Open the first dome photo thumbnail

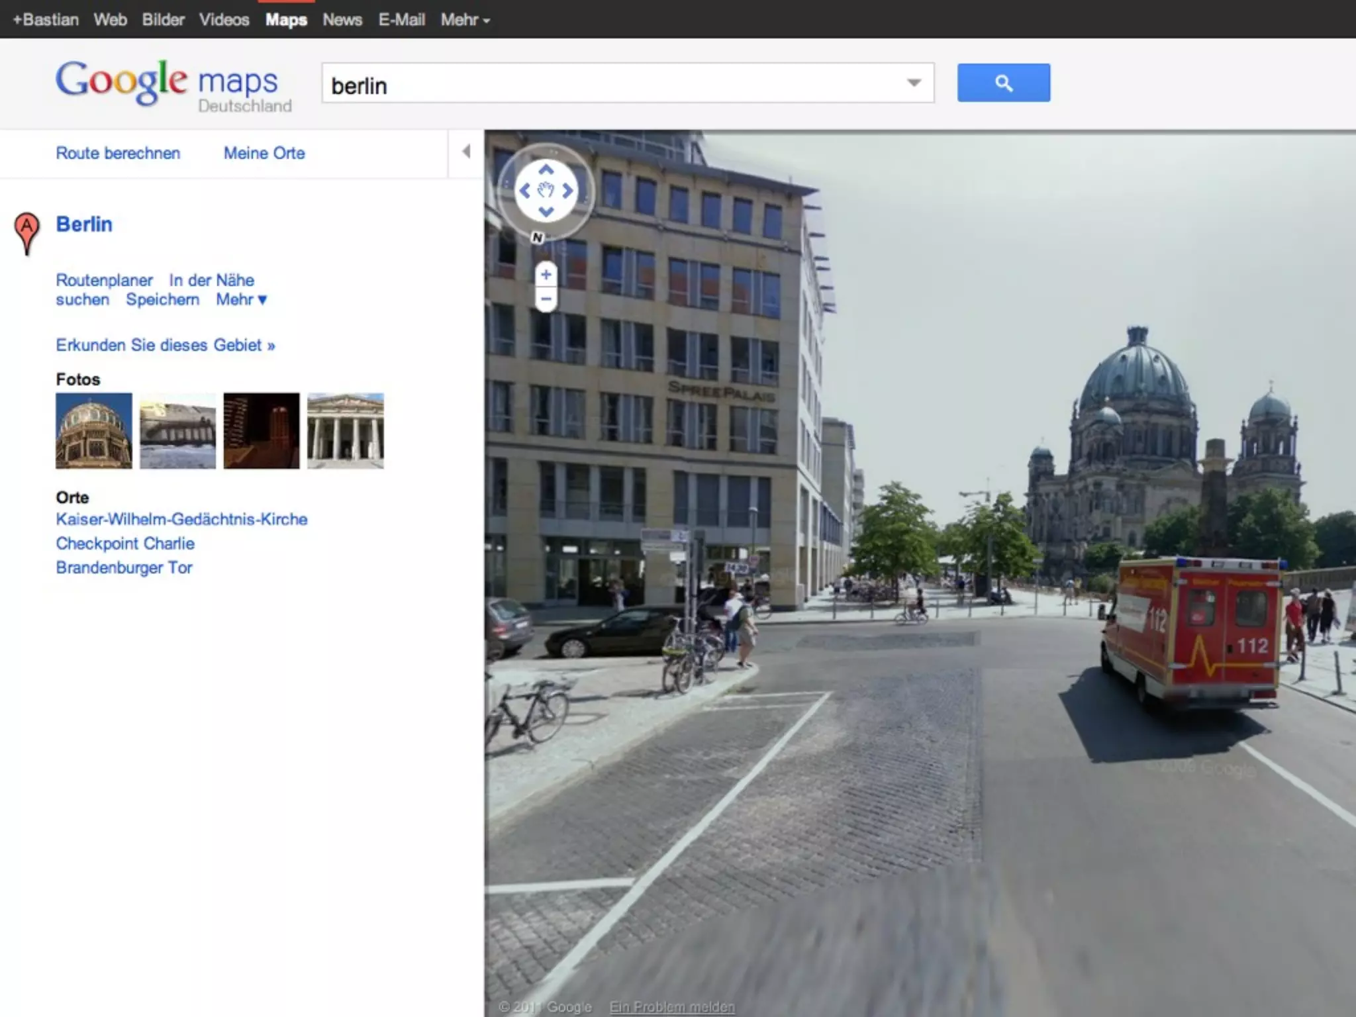94,430
